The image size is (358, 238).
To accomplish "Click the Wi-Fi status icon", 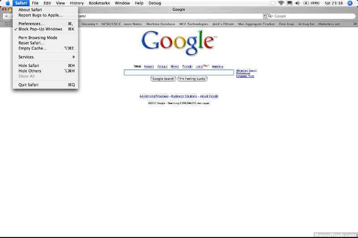I will (281, 3).
